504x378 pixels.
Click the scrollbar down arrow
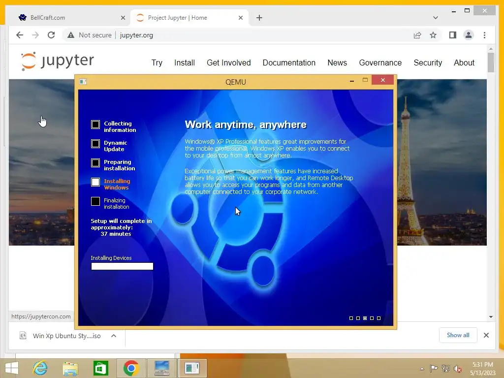(x=491, y=317)
